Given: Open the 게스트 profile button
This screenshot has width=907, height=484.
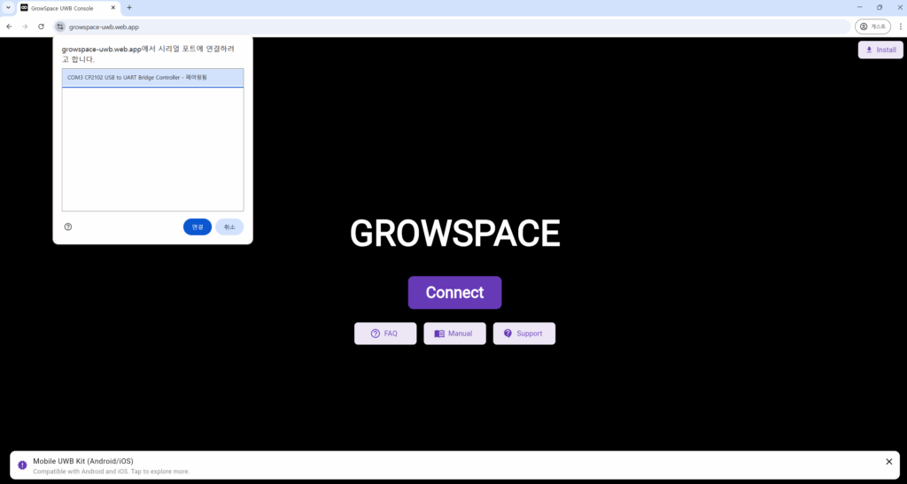Looking at the screenshot, I should point(872,27).
